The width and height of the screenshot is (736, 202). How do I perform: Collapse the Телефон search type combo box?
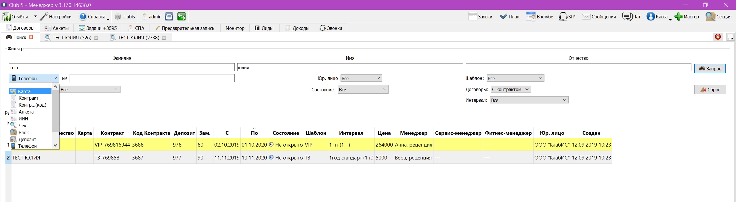coord(34,78)
